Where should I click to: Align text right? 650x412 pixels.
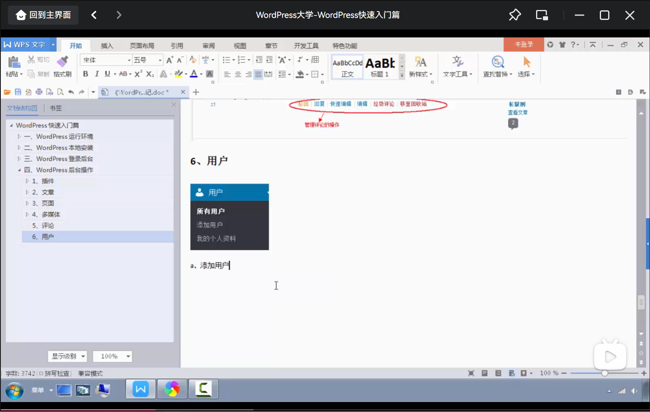[248, 74]
